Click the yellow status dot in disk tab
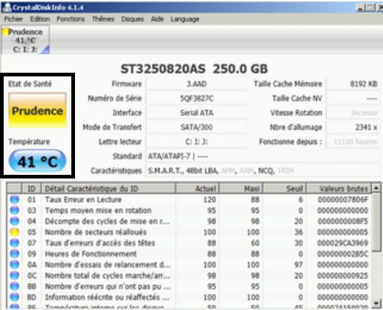 [x=5, y=32]
